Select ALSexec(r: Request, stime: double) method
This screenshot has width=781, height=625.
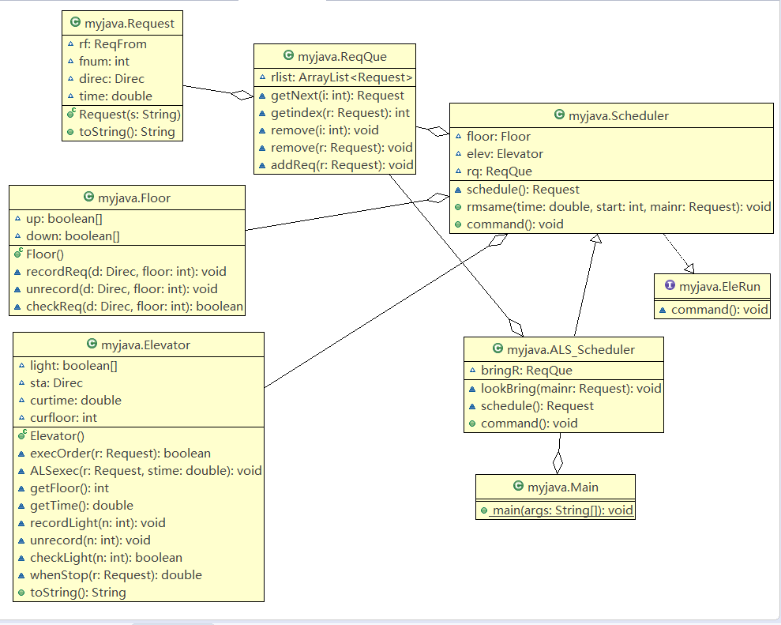(146, 471)
